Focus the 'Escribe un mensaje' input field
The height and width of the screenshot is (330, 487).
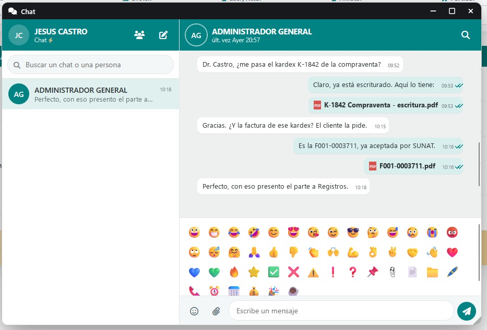point(341,311)
